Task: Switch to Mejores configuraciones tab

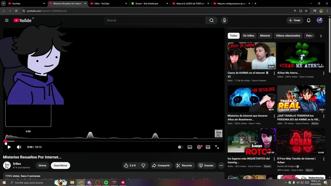Action: click(232, 4)
